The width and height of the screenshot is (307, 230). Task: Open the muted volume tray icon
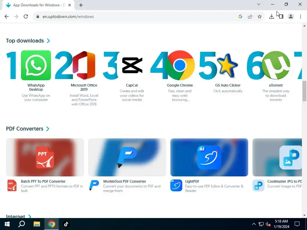[268, 224]
